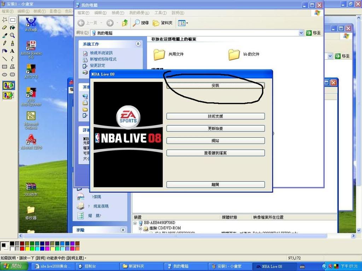Choose the Airbrush spray tool
362x271 pixels.
[5, 51]
